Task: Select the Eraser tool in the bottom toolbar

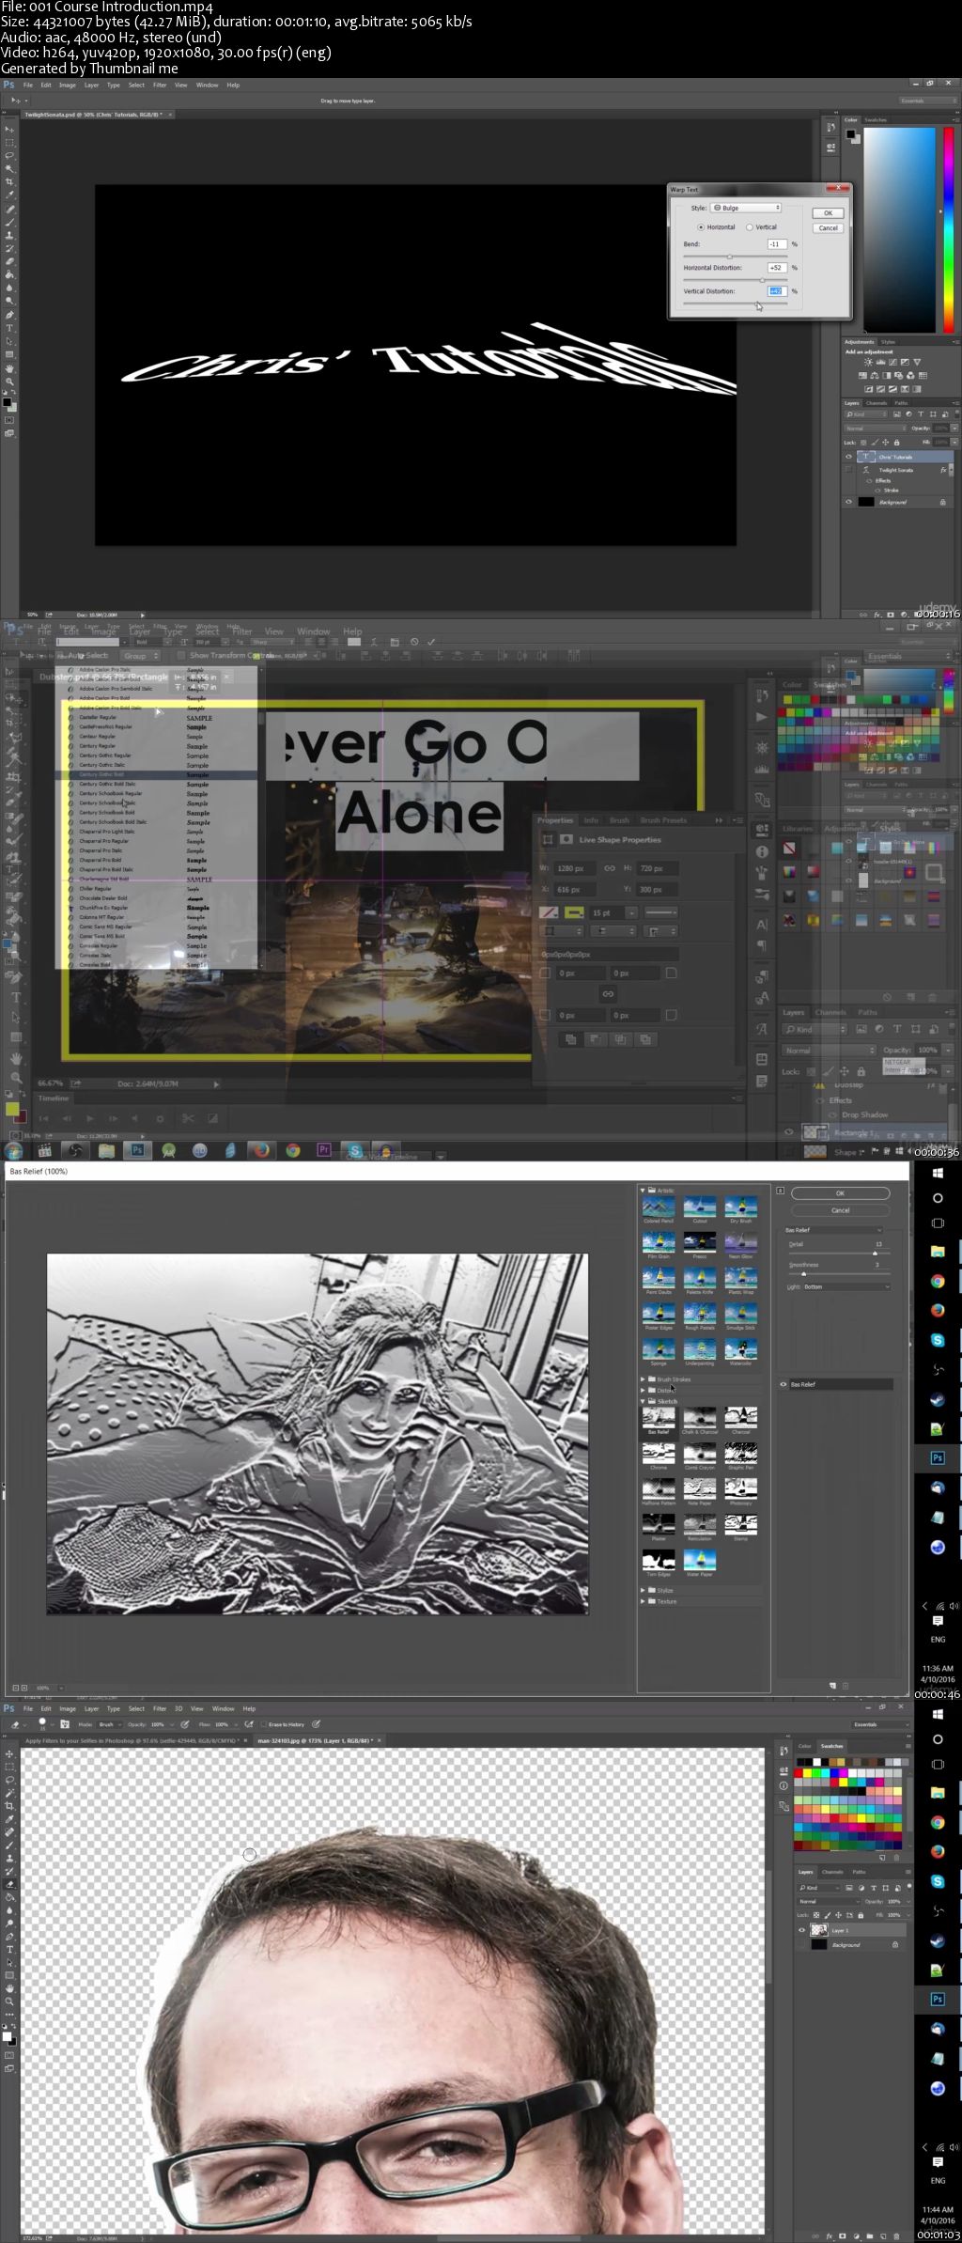Action: point(9,1883)
